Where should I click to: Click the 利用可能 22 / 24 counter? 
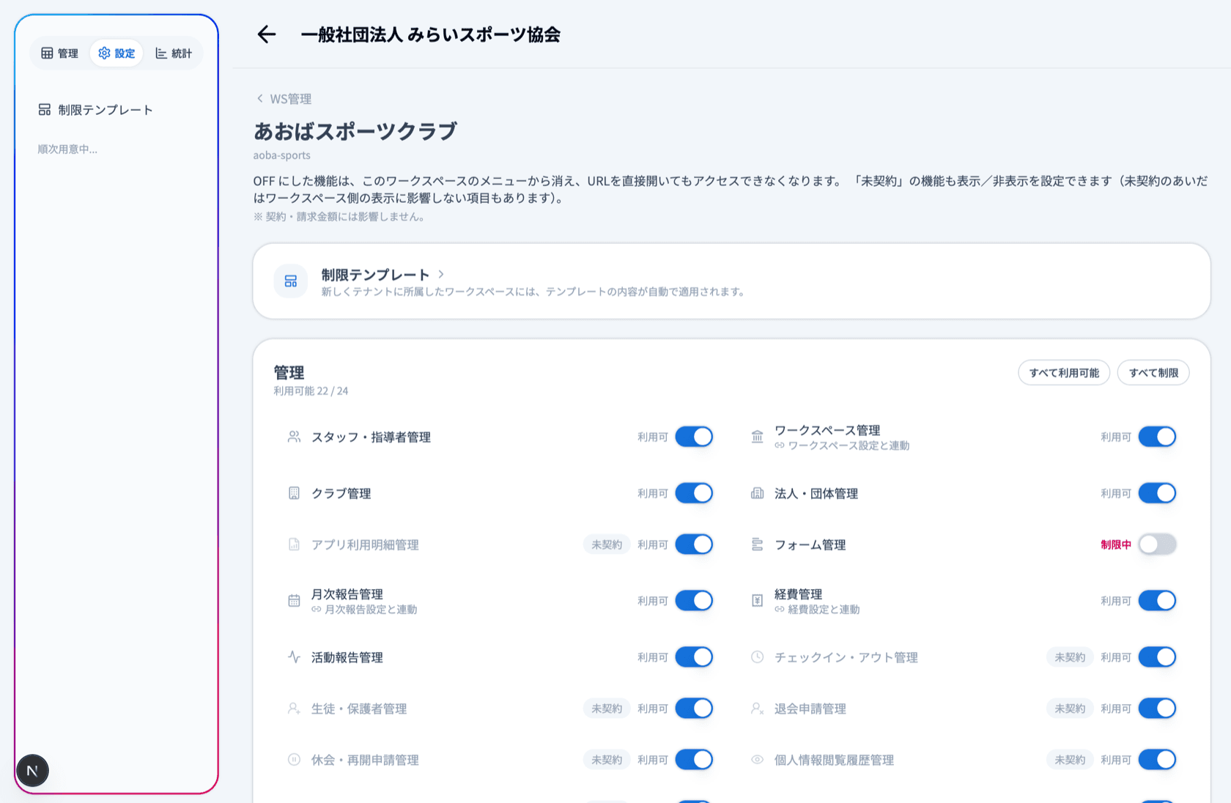point(311,391)
